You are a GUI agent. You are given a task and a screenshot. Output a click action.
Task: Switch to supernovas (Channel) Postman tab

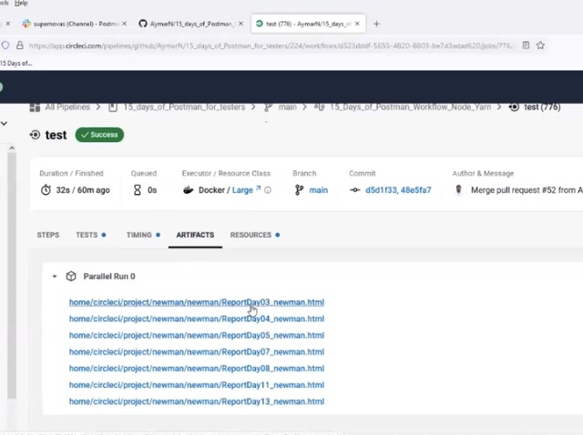pos(75,24)
